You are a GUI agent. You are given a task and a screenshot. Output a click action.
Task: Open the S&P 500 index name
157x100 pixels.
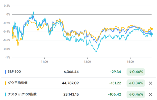point(14,72)
